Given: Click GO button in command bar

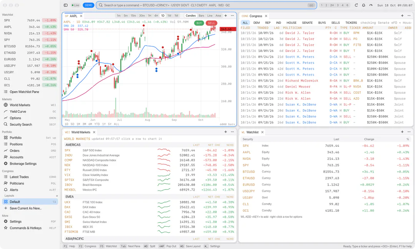Looking at the screenshot, I should coord(311,5).
